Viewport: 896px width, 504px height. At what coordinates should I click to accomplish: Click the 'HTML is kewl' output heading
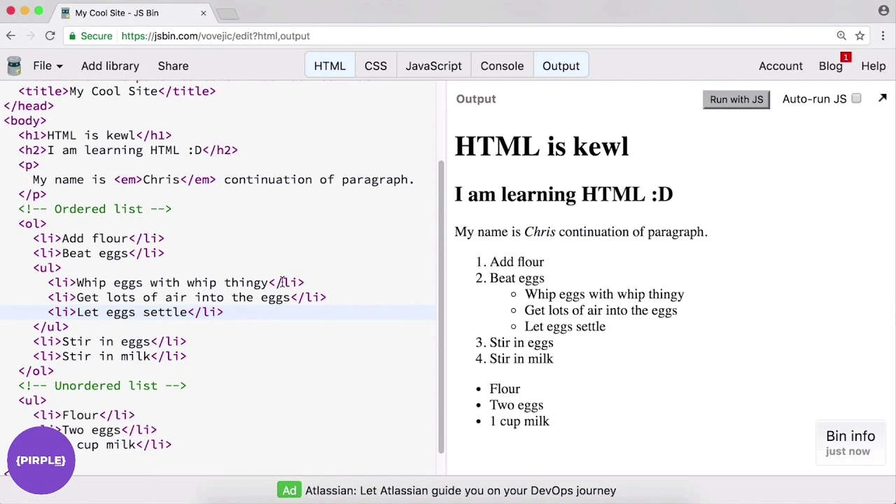(x=541, y=146)
